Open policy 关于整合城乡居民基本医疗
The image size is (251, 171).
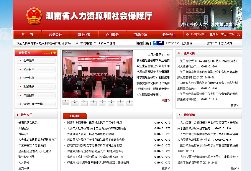pos(208,125)
